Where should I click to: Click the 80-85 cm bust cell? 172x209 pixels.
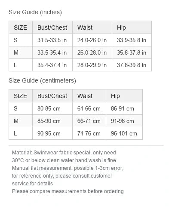pos(52,108)
